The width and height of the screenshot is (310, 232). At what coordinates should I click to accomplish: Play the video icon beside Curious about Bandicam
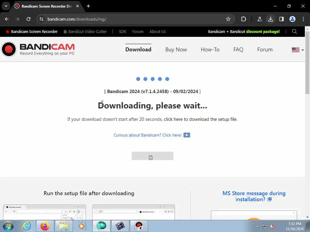pos(186,135)
